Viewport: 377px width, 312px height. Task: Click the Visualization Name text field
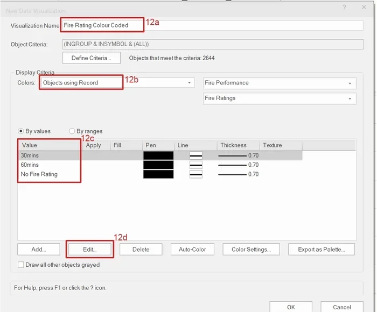(x=213, y=25)
